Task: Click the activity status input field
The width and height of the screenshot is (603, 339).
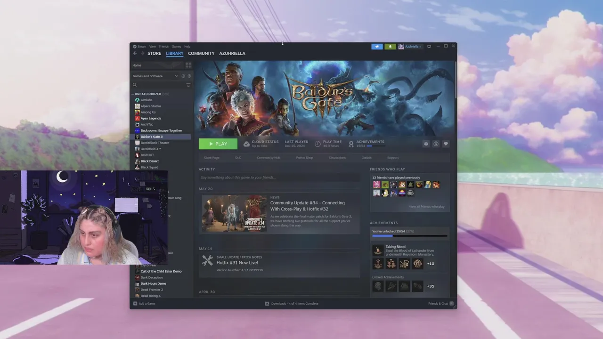Action: [x=279, y=178]
